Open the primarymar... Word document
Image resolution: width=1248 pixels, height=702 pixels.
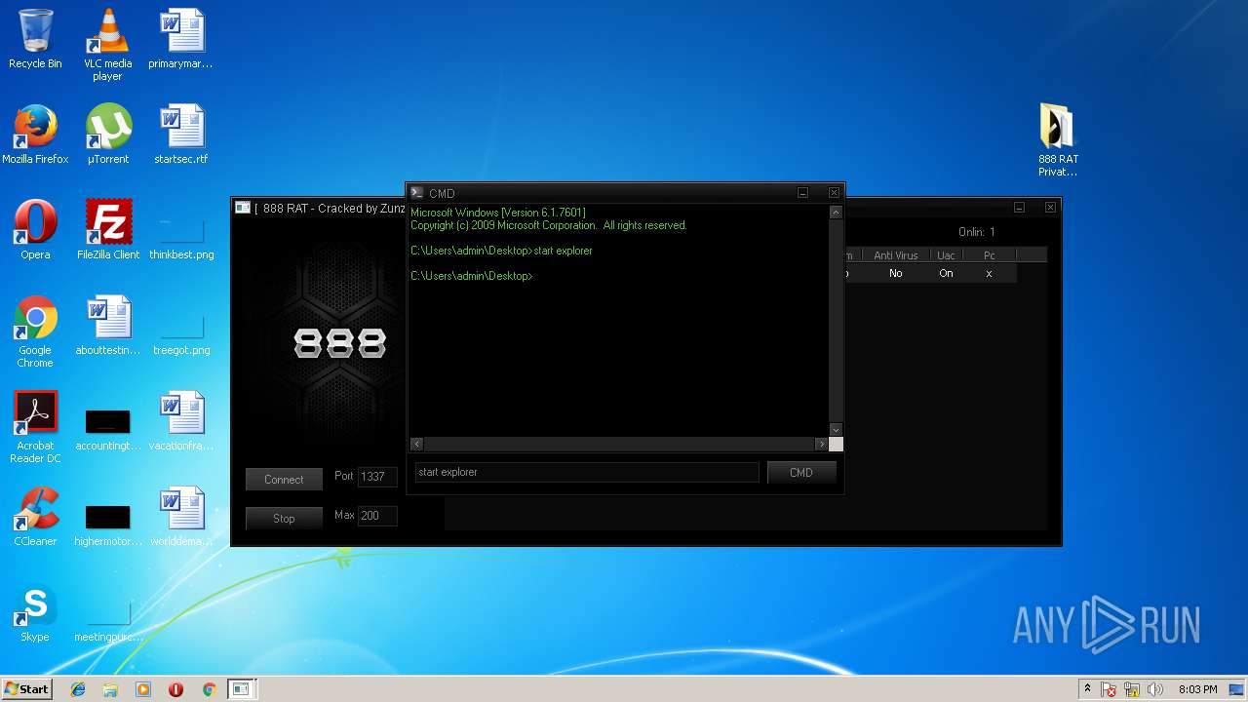click(180, 39)
